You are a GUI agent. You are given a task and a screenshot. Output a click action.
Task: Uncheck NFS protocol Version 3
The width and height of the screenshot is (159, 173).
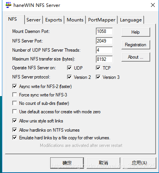[x=98, y=77]
